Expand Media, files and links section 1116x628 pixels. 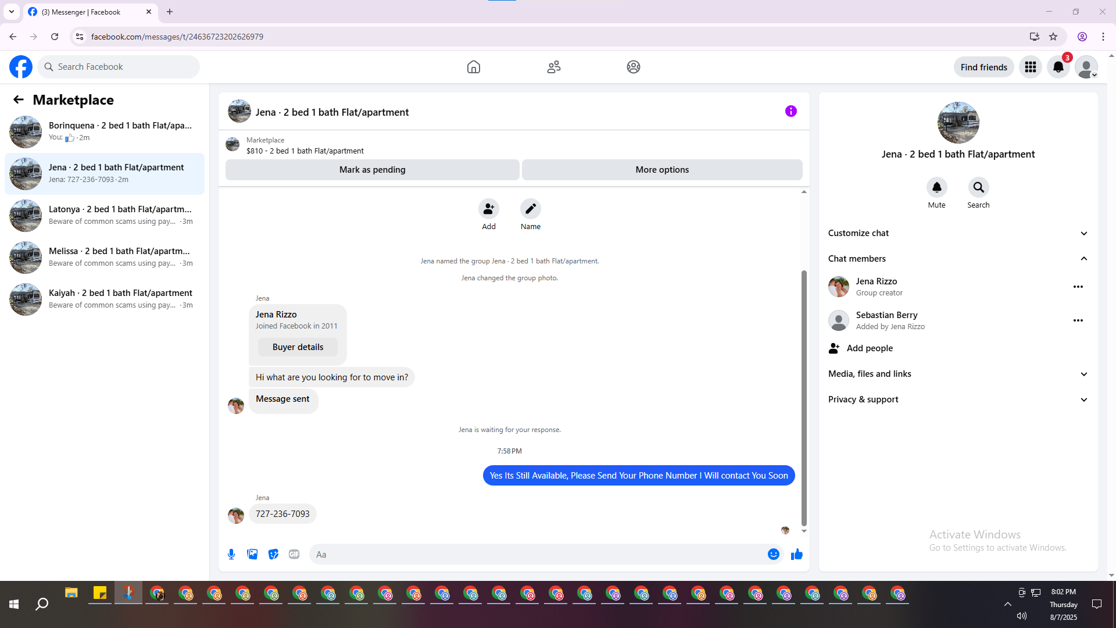coord(958,374)
